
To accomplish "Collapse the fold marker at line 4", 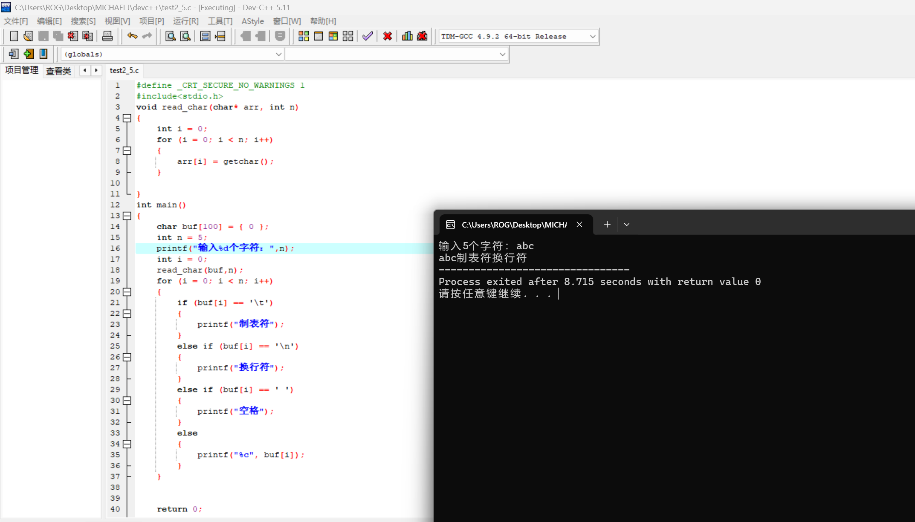I will click(127, 118).
